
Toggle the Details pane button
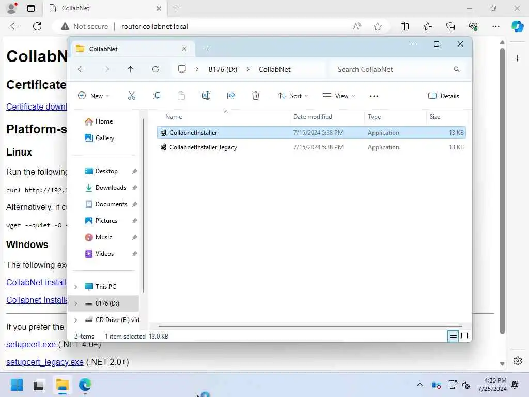443,96
